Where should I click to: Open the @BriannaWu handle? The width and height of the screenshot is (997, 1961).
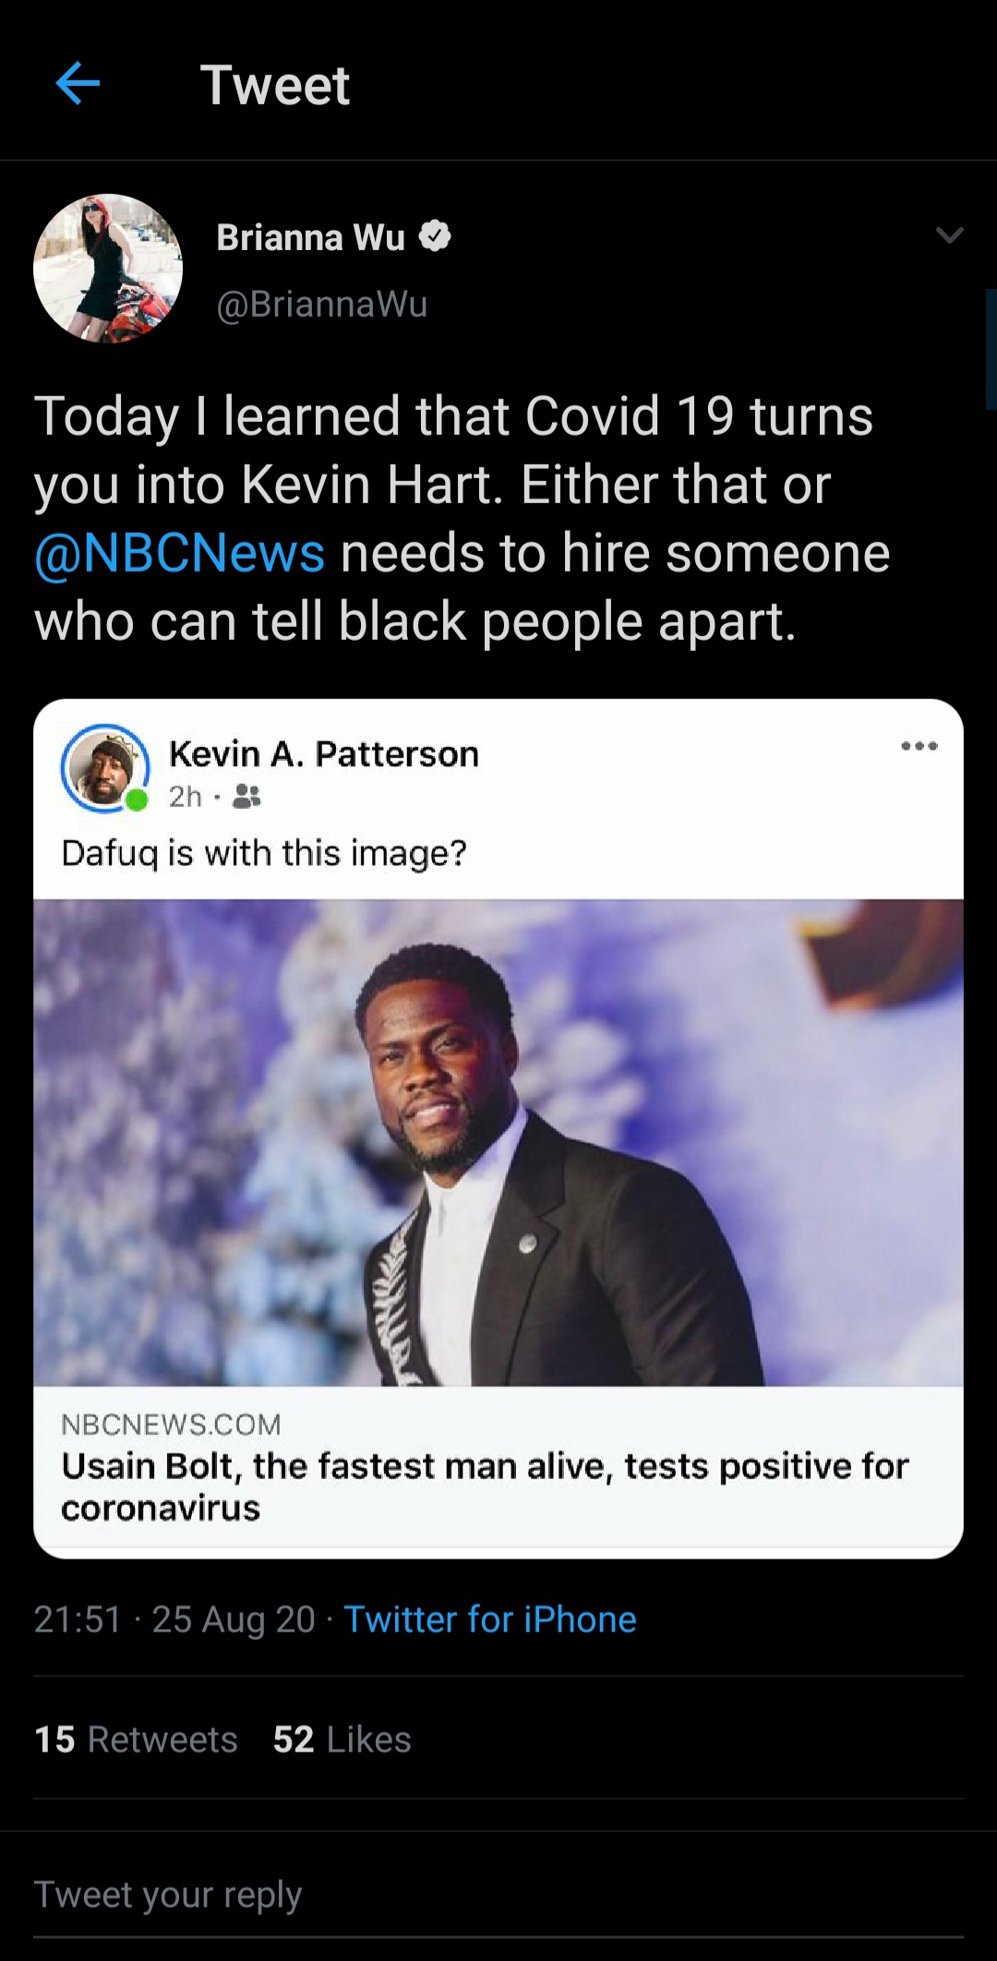tap(322, 304)
